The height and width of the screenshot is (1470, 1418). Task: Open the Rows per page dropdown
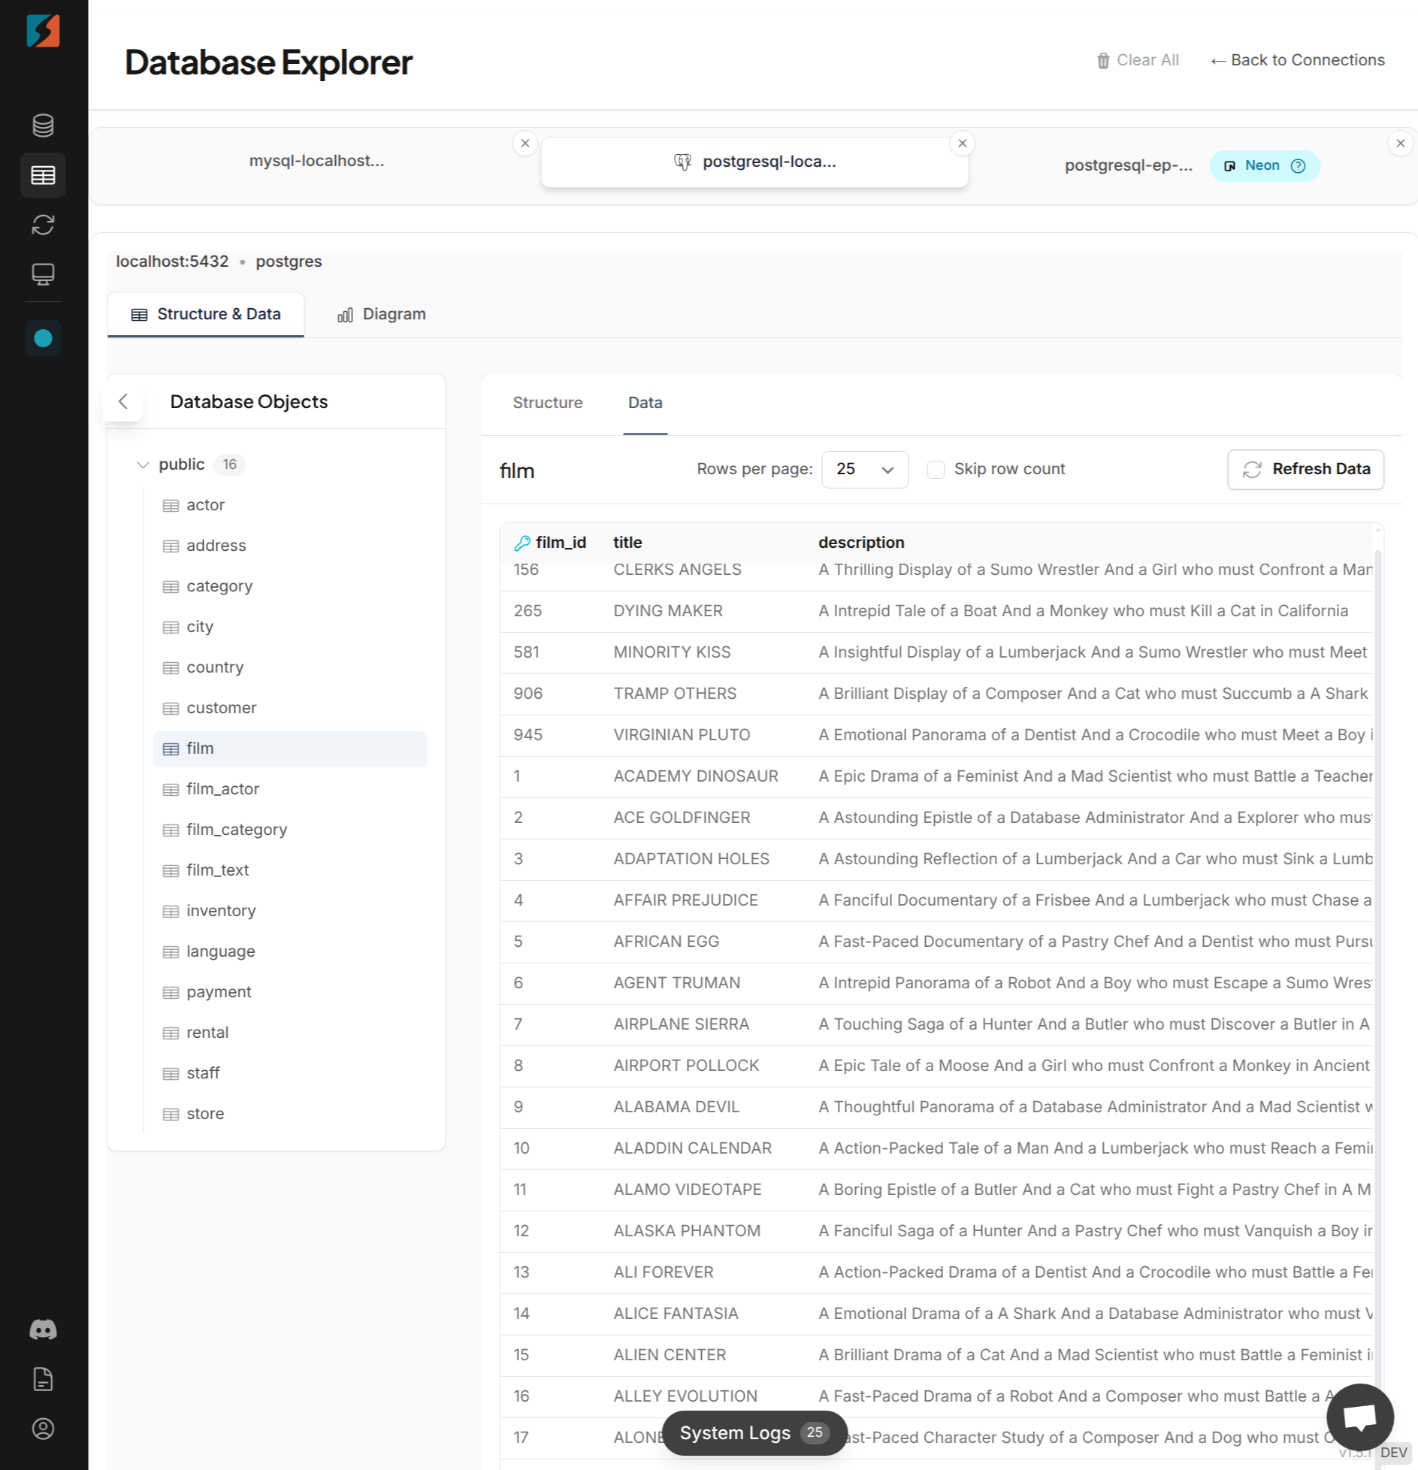(x=864, y=469)
